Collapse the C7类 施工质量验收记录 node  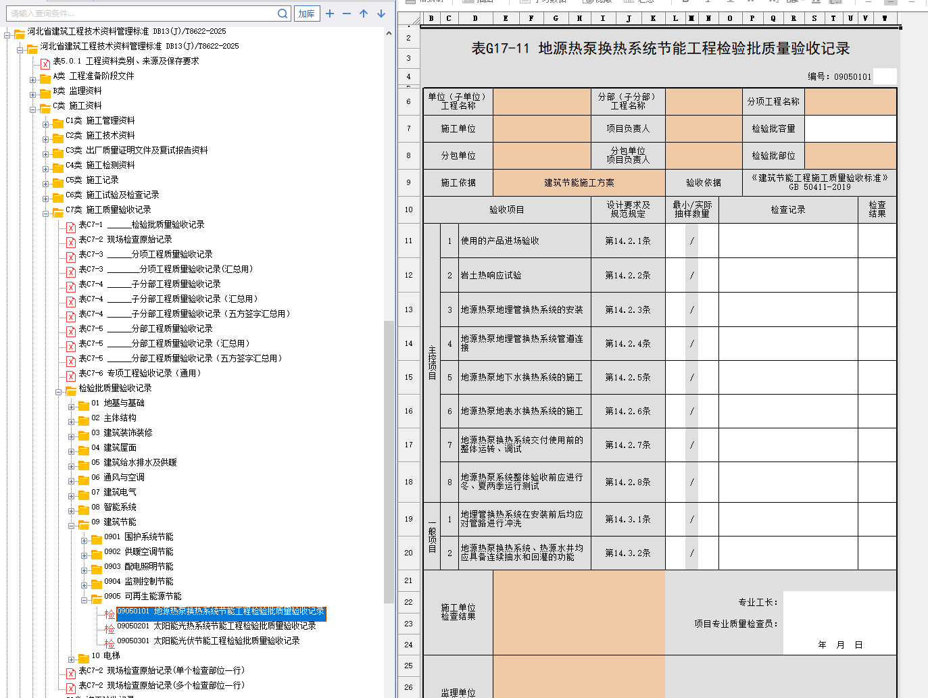(45, 213)
